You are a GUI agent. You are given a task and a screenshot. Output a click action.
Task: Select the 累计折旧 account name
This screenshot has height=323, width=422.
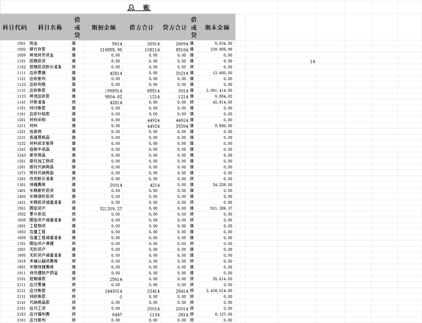pos(37,214)
